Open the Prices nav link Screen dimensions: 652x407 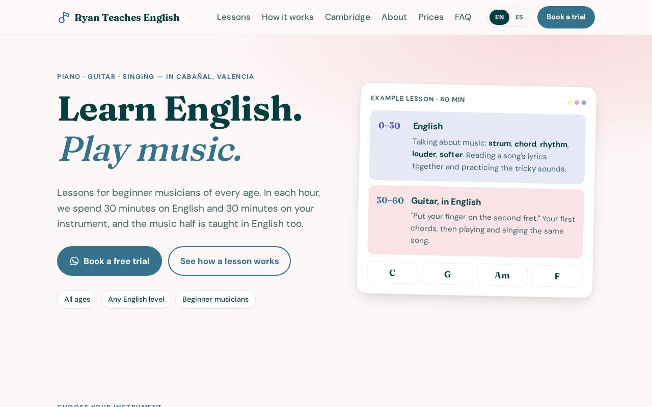coord(431,17)
